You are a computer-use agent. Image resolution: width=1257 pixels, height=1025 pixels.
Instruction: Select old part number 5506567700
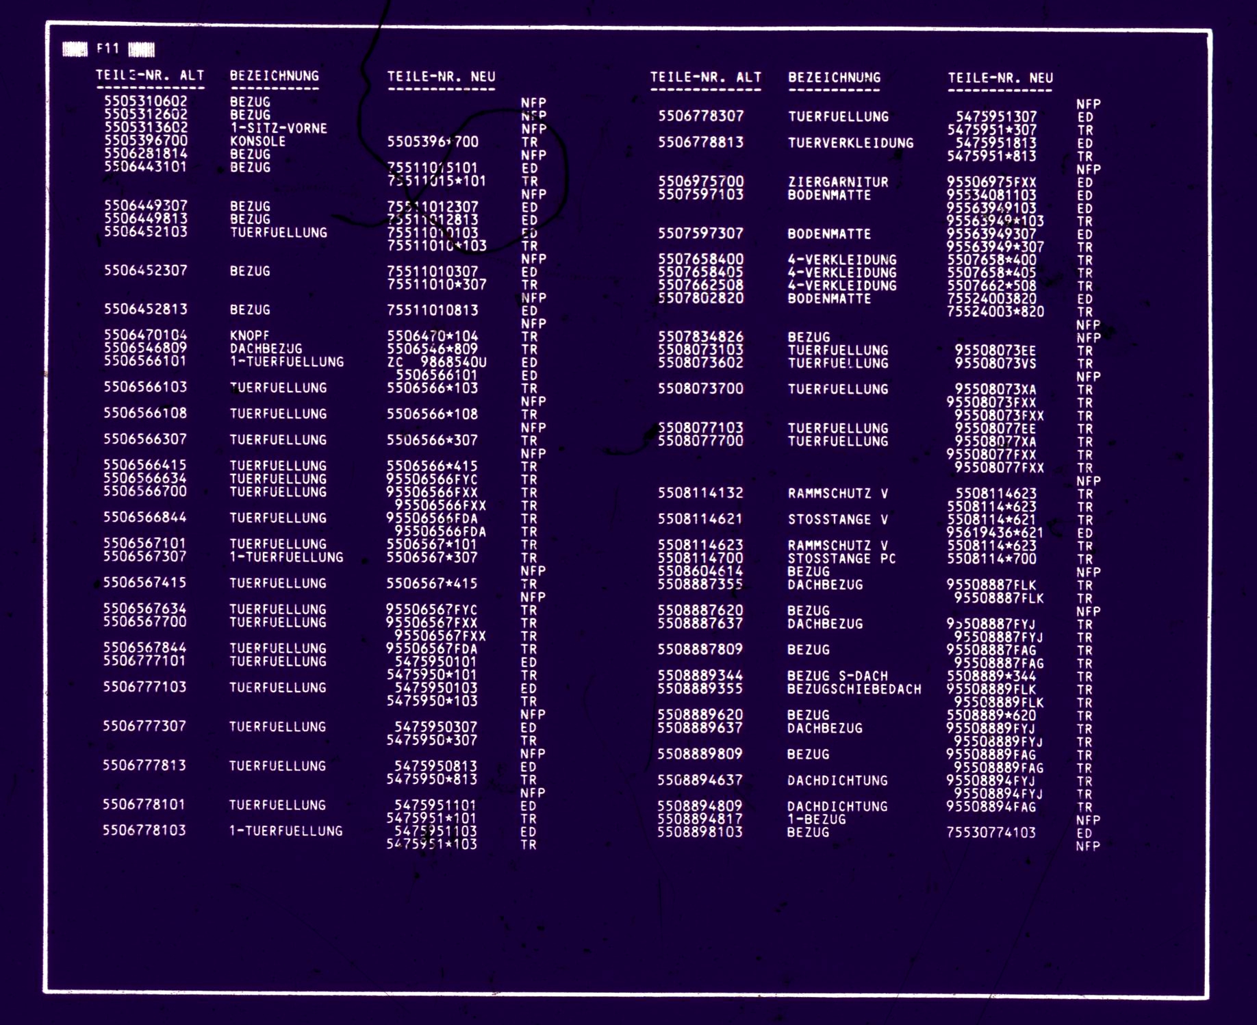click(145, 622)
